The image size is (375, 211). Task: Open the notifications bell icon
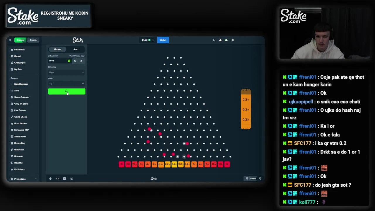pos(226,40)
